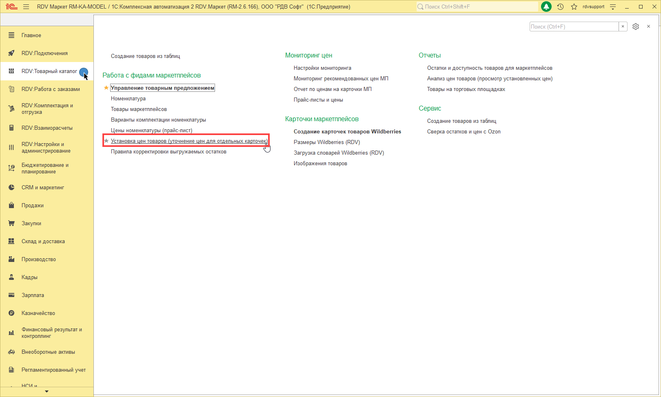The height and width of the screenshot is (397, 661).
Task: Clear the menu search field
Action: [623, 27]
